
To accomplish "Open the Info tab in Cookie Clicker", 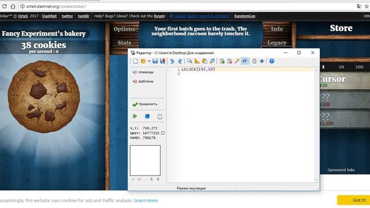I will [277, 29].
